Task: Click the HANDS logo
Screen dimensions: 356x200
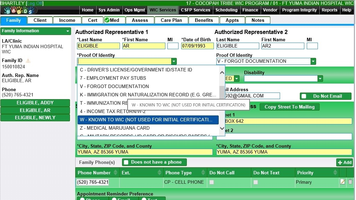Action: pyautogui.click(x=19, y=11)
